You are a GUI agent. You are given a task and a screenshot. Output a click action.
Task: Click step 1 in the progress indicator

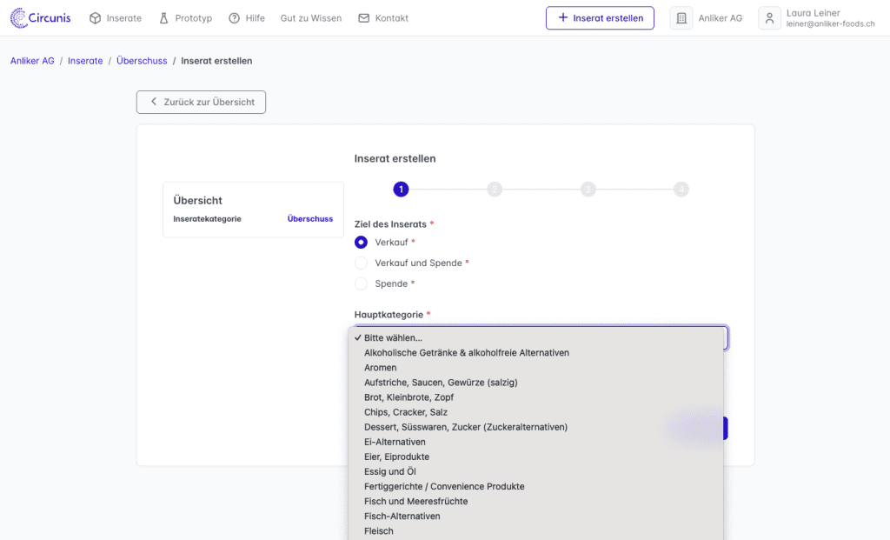[x=401, y=189]
